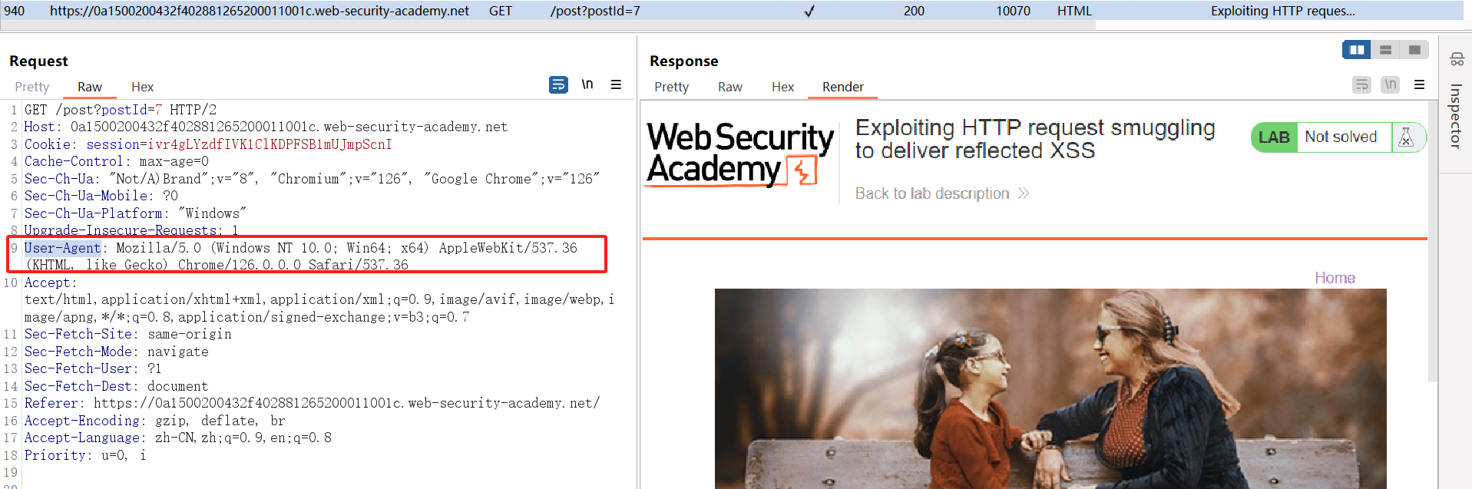Switch Request view to Hex tab
1472x489 pixels.
[x=142, y=87]
